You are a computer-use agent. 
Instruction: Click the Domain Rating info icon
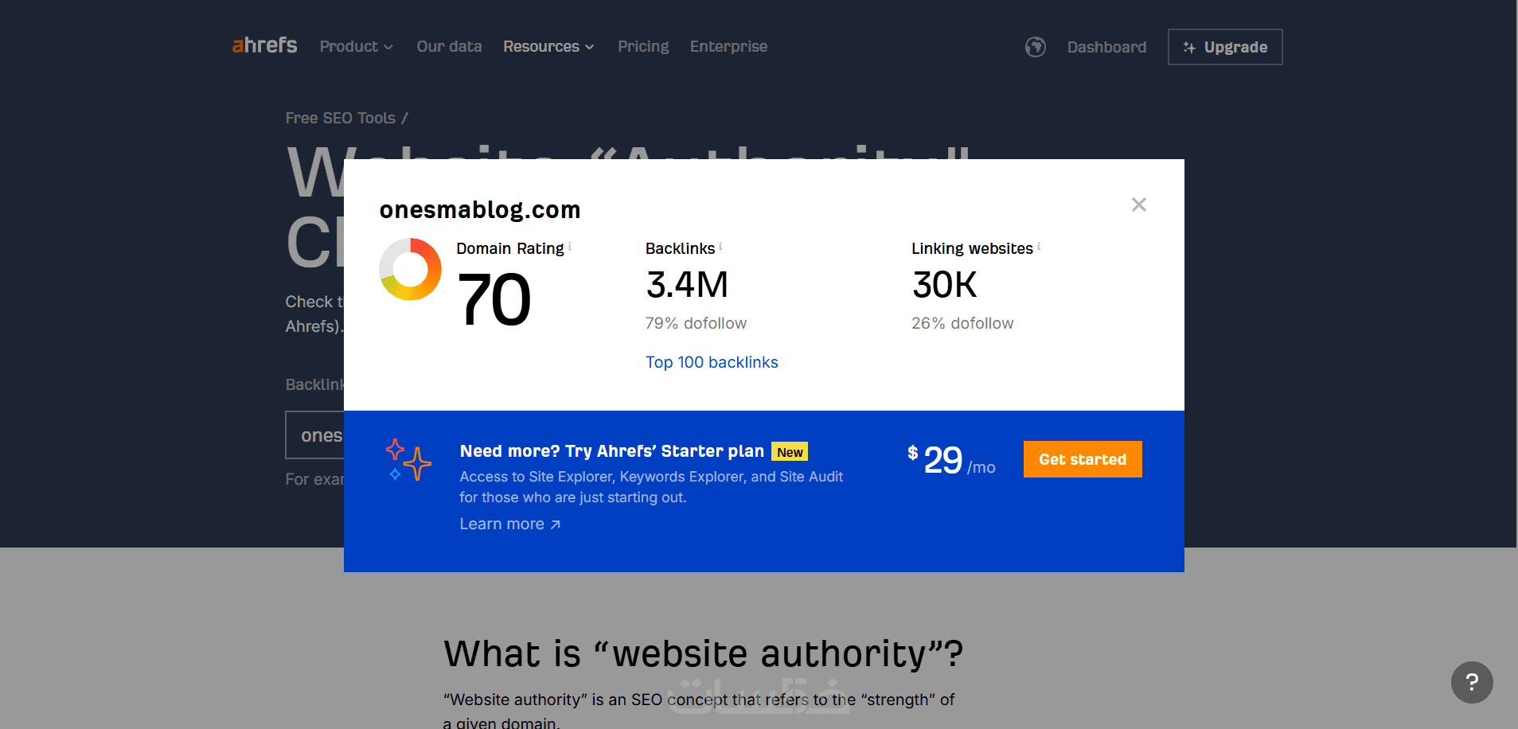(x=570, y=247)
